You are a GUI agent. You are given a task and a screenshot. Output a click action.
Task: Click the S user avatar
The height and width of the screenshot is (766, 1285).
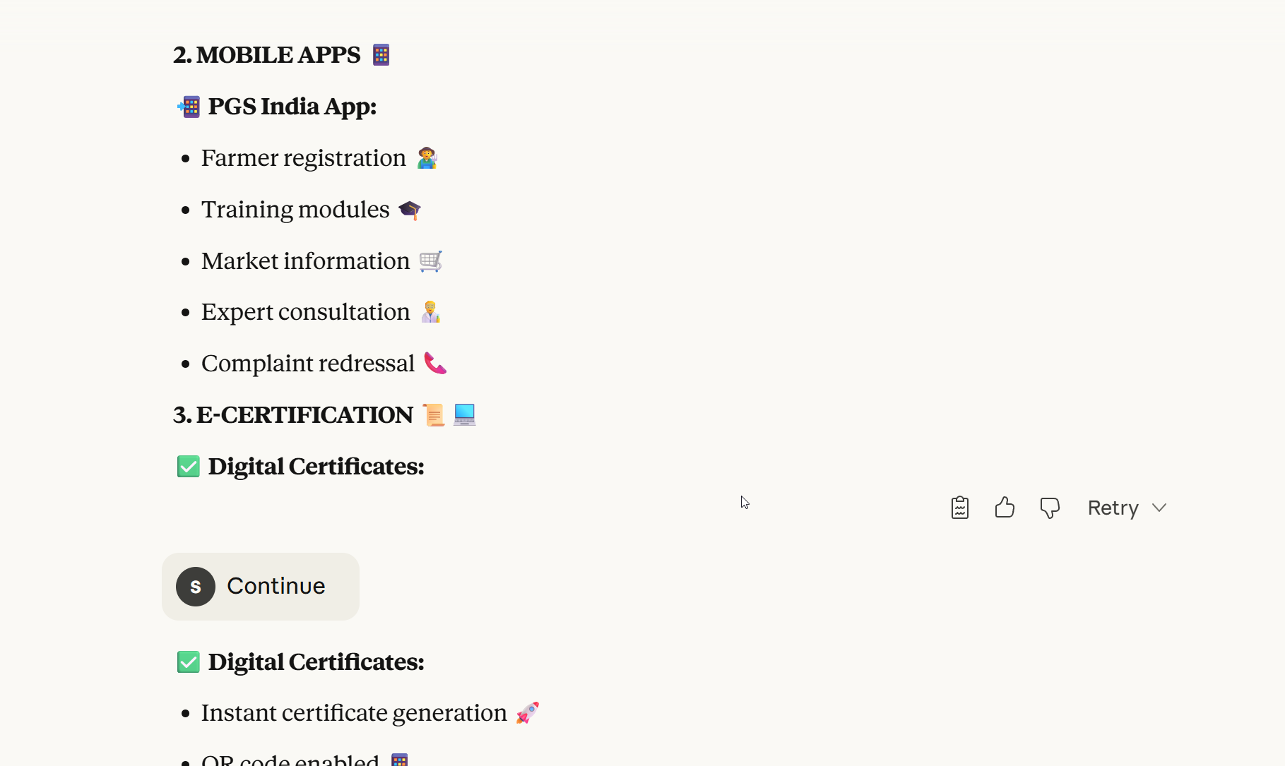(x=196, y=587)
